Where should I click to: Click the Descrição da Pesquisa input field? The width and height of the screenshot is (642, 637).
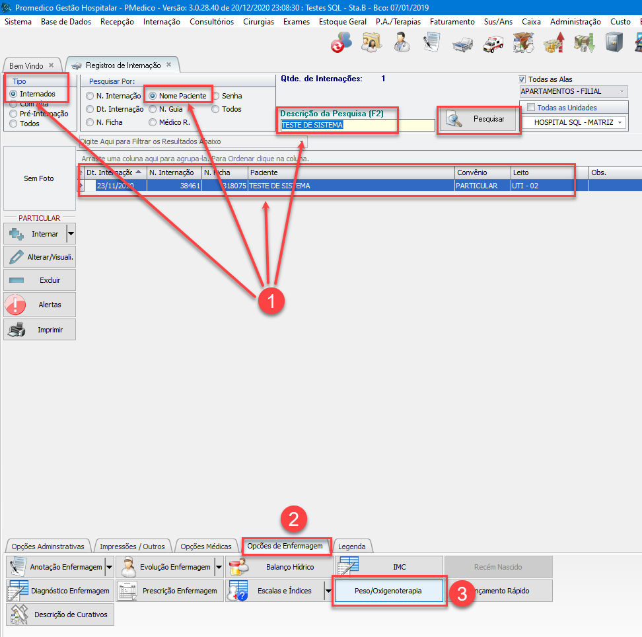(357, 125)
